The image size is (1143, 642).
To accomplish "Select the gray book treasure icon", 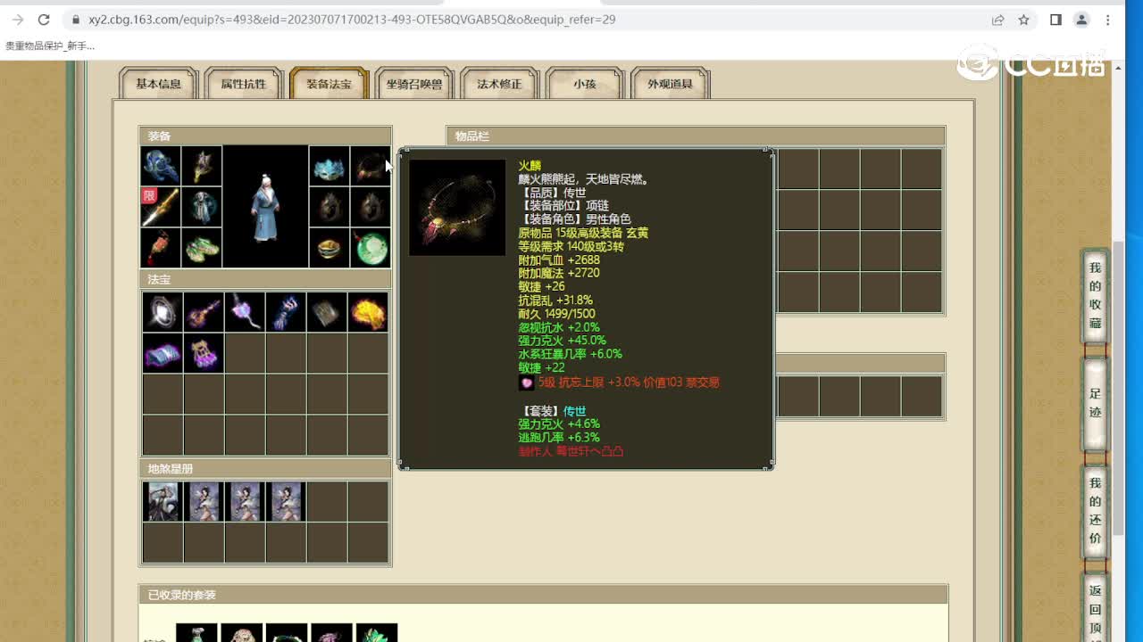I will 327,312.
